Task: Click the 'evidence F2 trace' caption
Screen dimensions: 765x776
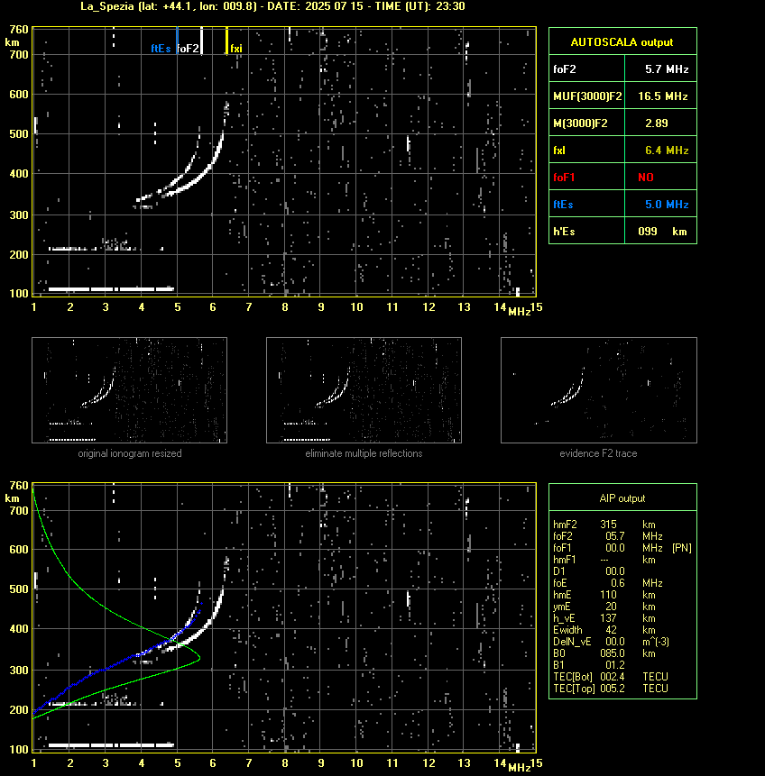Action: (x=598, y=453)
